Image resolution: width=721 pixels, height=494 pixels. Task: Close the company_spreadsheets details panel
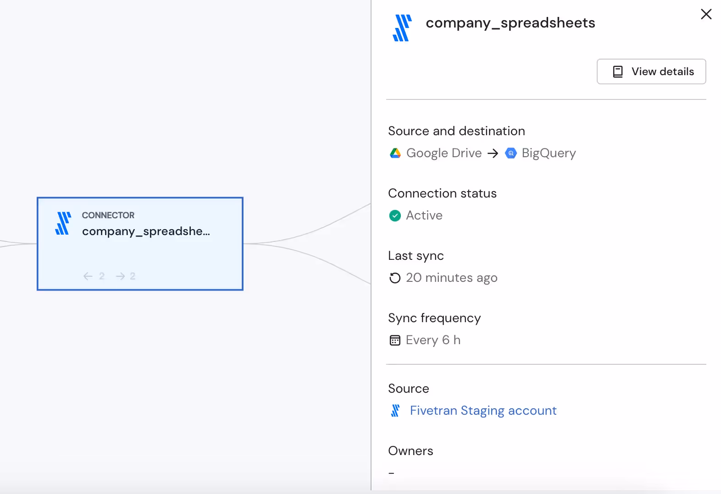[706, 14]
